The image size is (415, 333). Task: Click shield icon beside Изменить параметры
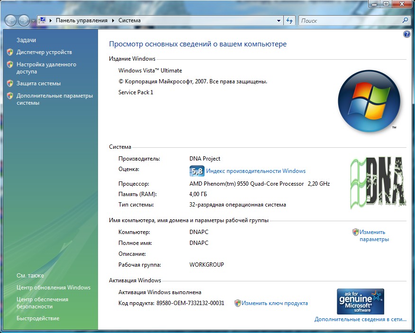click(x=356, y=232)
